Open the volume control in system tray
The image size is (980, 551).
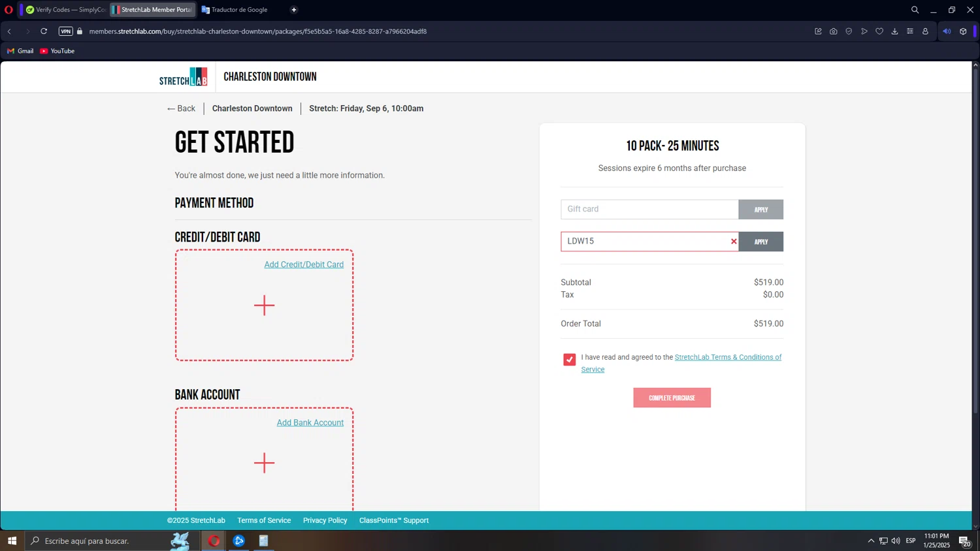tap(896, 541)
